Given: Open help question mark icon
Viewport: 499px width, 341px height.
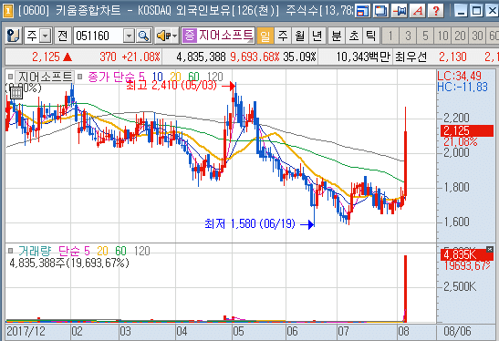Looking at the screenshot, I should click(436, 11).
